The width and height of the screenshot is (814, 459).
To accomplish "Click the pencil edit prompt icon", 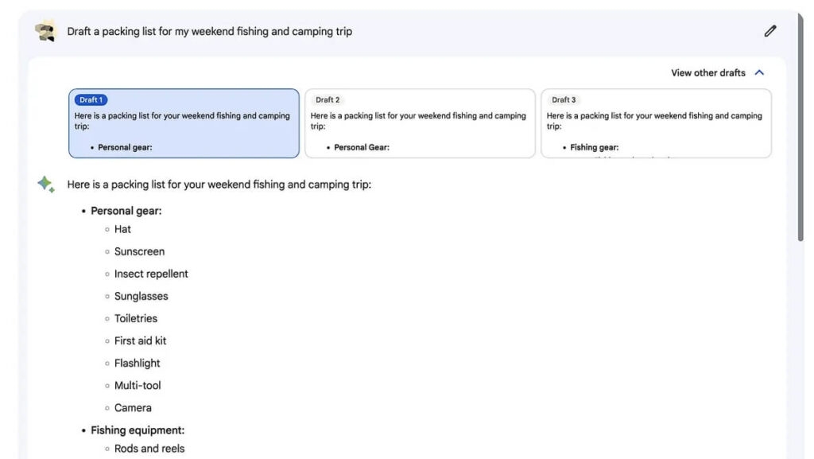I will click(769, 31).
